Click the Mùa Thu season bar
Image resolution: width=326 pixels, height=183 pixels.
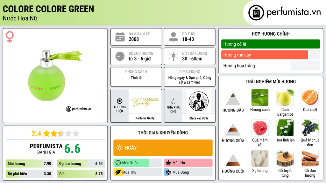138,172
